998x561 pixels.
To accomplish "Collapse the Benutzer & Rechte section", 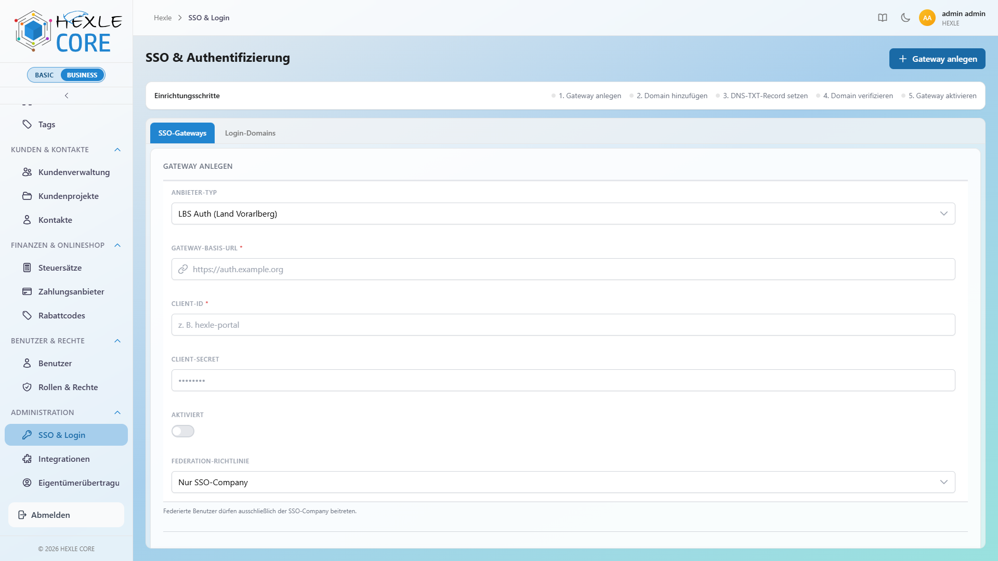I will pos(117,341).
